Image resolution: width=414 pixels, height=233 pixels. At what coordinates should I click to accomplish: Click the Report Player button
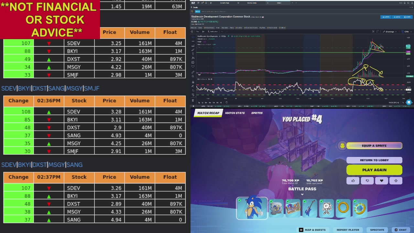(348, 230)
